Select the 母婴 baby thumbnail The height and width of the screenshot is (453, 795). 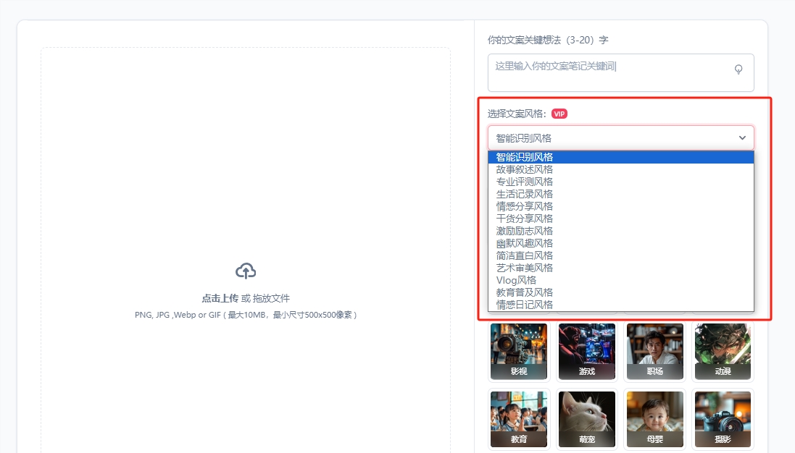click(654, 418)
